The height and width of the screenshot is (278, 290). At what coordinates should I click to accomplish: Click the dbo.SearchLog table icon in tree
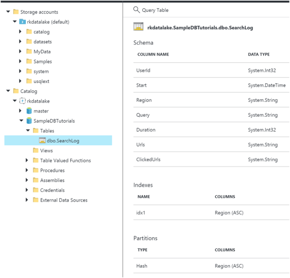42,141
